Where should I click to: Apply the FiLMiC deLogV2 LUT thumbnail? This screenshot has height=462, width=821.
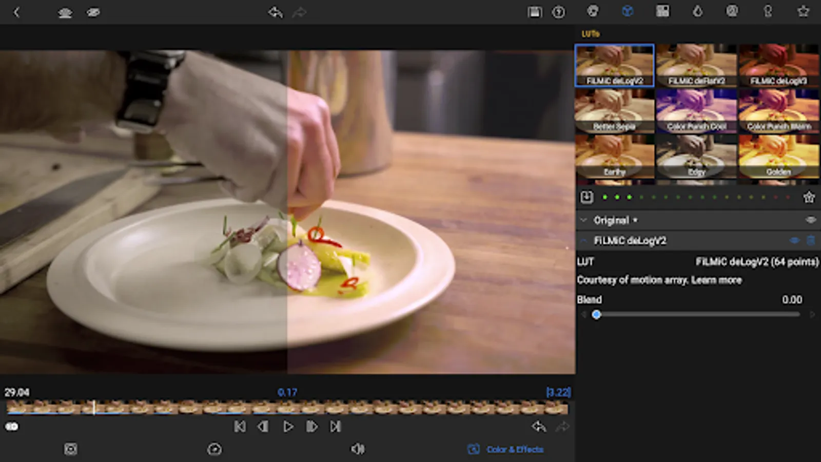point(615,65)
